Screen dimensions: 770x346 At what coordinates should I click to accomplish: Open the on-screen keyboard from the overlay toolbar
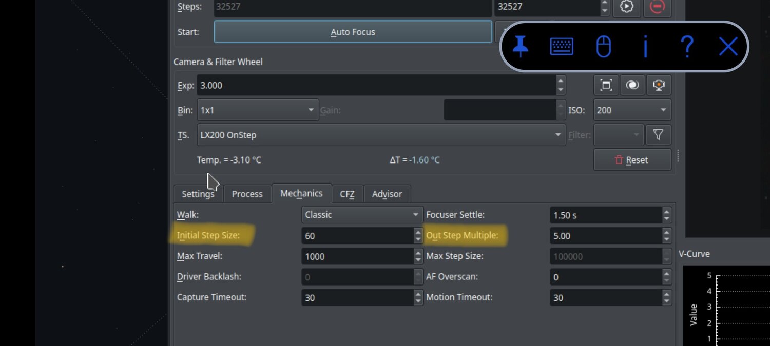[x=562, y=47]
